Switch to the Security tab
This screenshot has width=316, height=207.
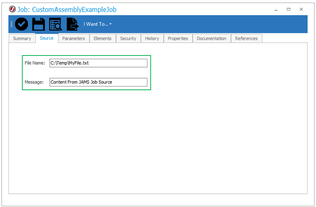[x=128, y=38]
